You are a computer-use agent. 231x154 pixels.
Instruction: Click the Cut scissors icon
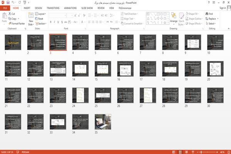10,14
